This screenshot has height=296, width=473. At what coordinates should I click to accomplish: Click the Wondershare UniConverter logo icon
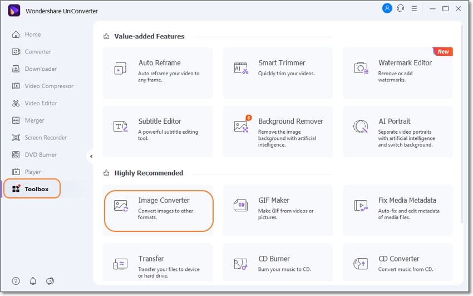click(14, 11)
